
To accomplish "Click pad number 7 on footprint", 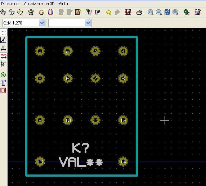I will pyautogui.click(x=95, y=78).
